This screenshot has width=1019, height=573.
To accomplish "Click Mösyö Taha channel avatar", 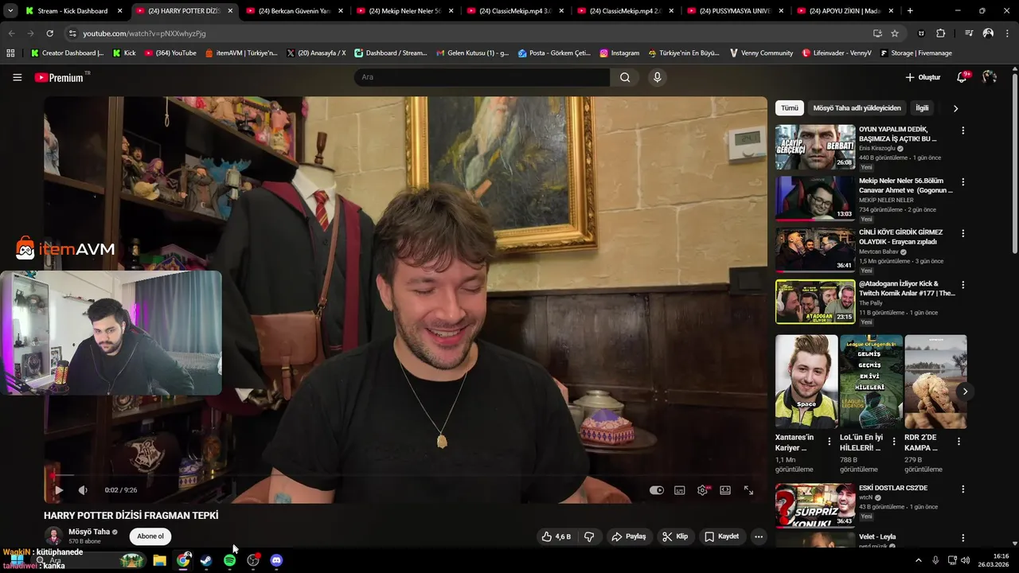I will click(x=53, y=536).
